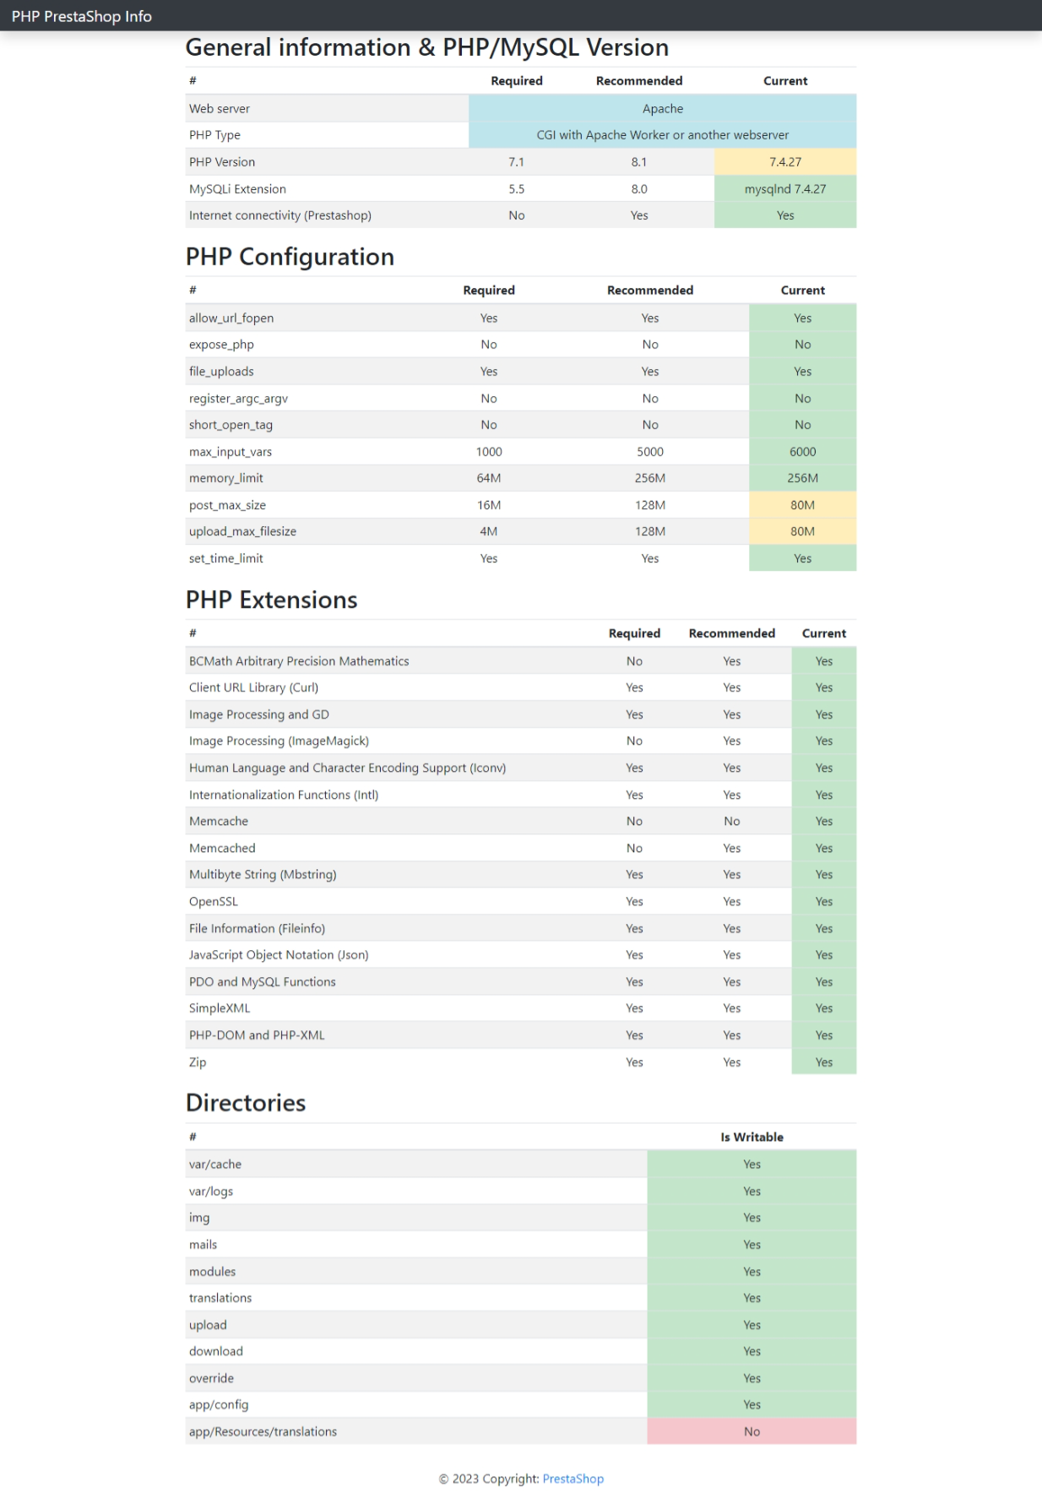Select the Memcached extension row label
The height and width of the screenshot is (1499, 1042).
point(222,848)
